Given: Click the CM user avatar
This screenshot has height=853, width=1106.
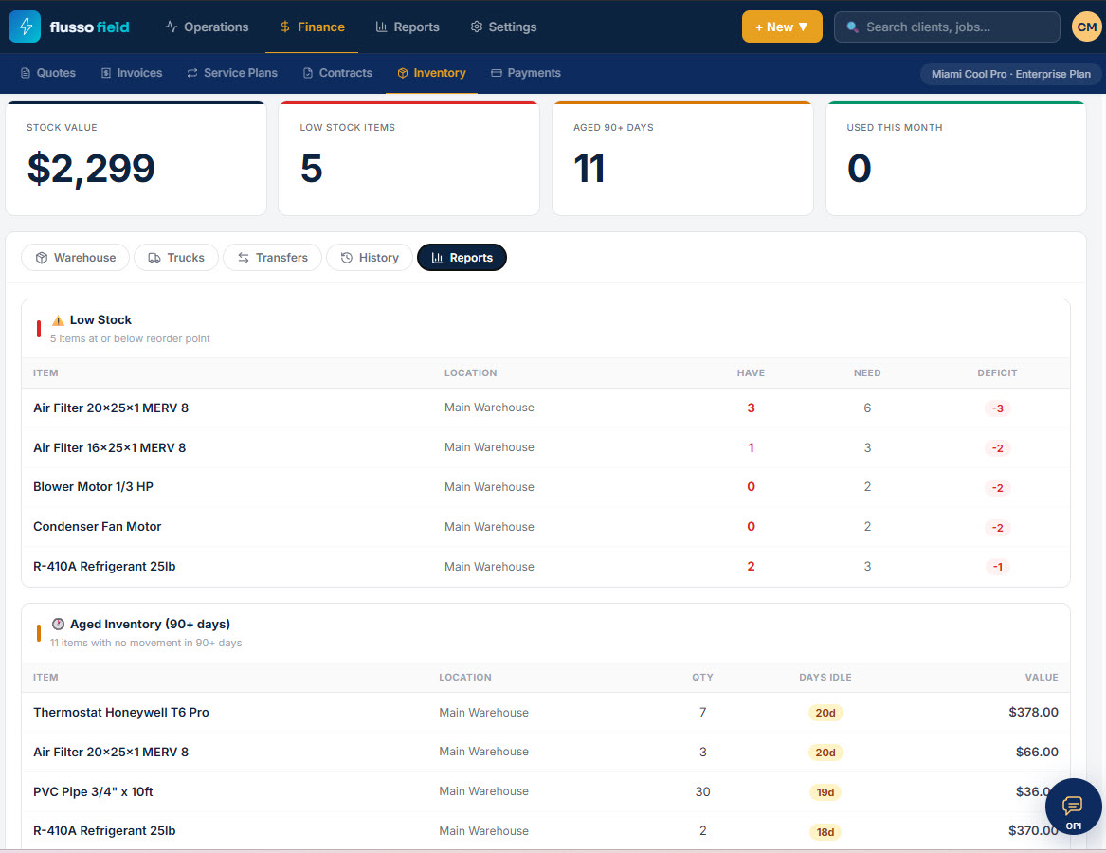Looking at the screenshot, I should click(x=1086, y=27).
